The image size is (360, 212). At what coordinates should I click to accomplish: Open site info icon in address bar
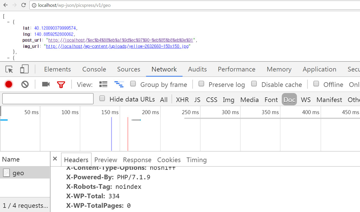(34, 5)
